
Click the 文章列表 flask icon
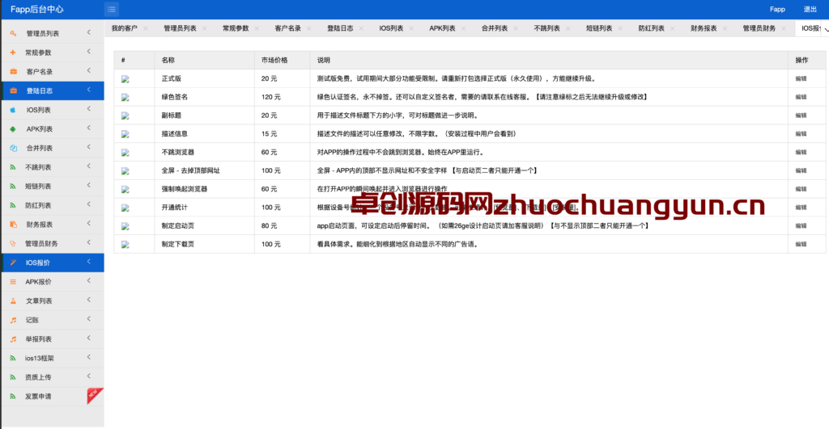[x=13, y=301]
